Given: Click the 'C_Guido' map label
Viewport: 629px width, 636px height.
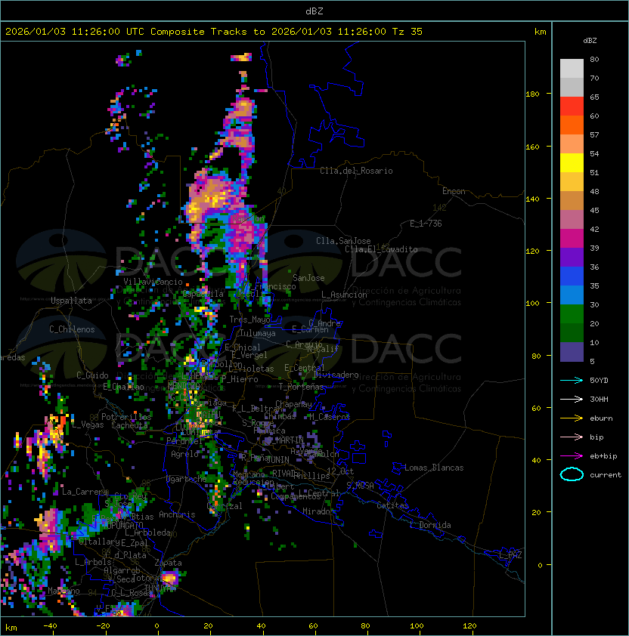Looking at the screenshot, I should [x=92, y=375].
